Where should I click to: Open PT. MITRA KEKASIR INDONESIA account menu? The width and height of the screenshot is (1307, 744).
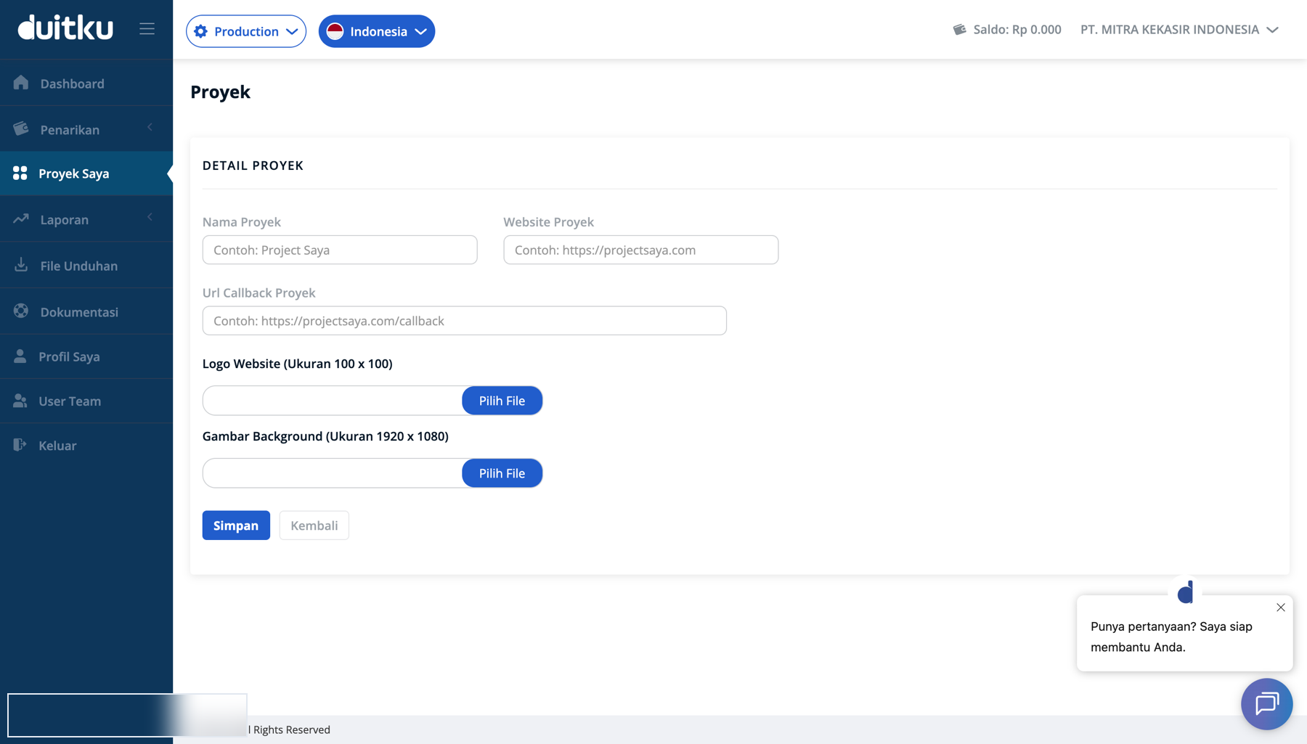pyautogui.click(x=1179, y=30)
